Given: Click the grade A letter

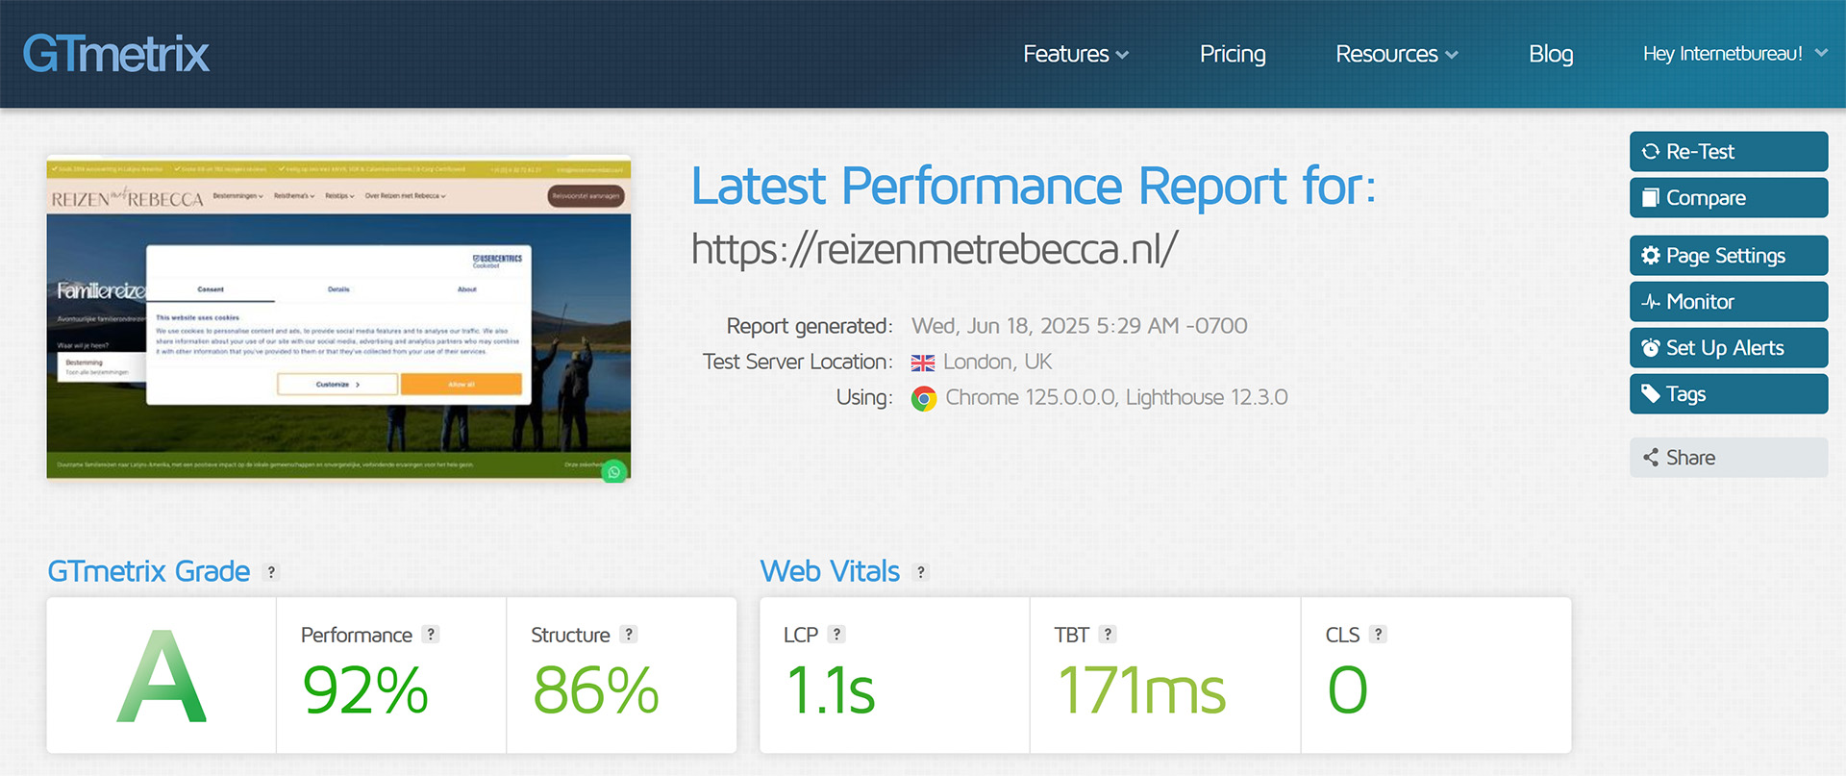Looking at the screenshot, I should pyautogui.click(x=162, y=677).
